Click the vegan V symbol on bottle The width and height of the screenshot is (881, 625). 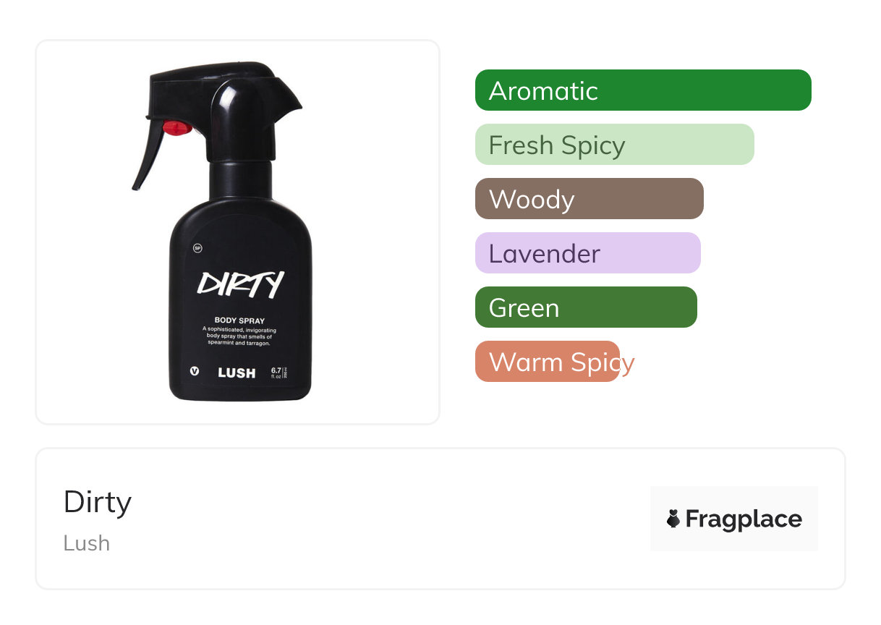pos(194,371)
